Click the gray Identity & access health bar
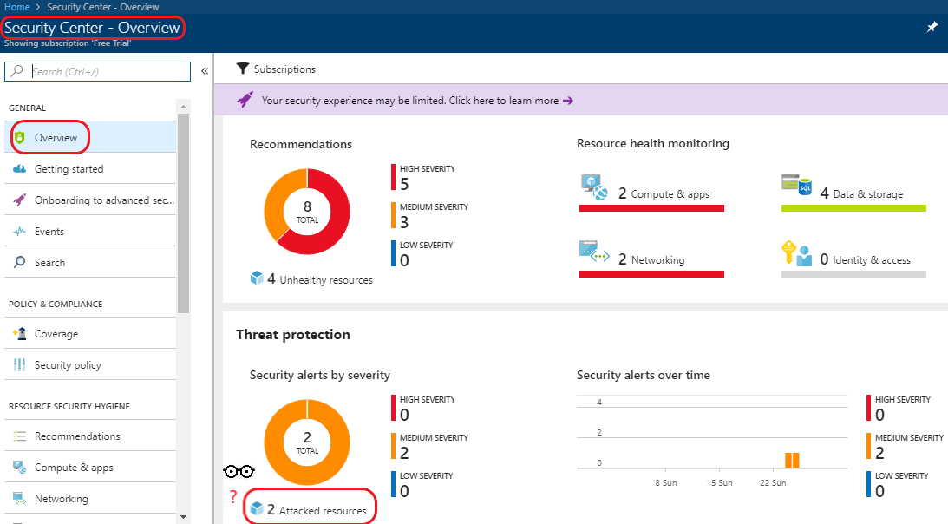The height and width of the screenshot is (524, 948). [x=853, y=274]
